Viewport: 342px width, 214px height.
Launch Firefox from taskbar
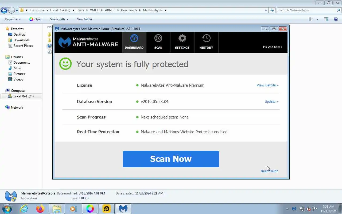tap(40, 209)
